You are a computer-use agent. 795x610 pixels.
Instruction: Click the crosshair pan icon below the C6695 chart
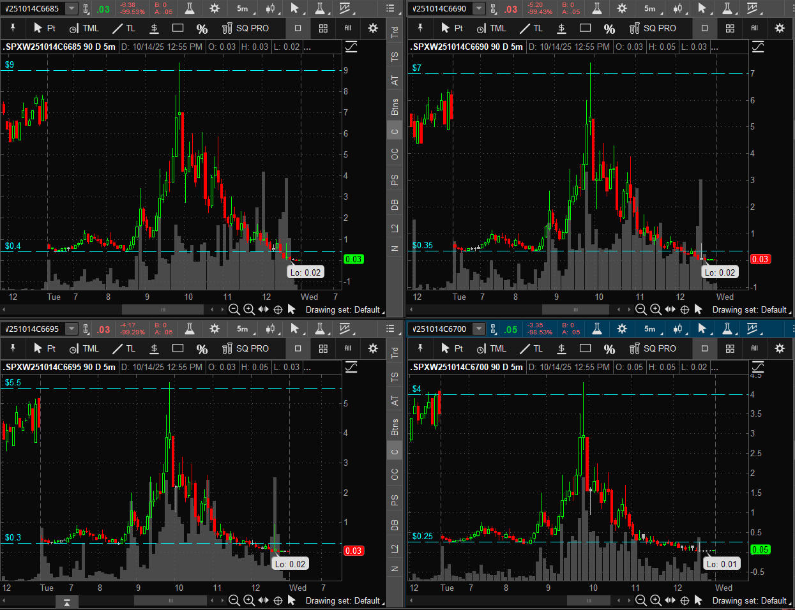(278, 600)
